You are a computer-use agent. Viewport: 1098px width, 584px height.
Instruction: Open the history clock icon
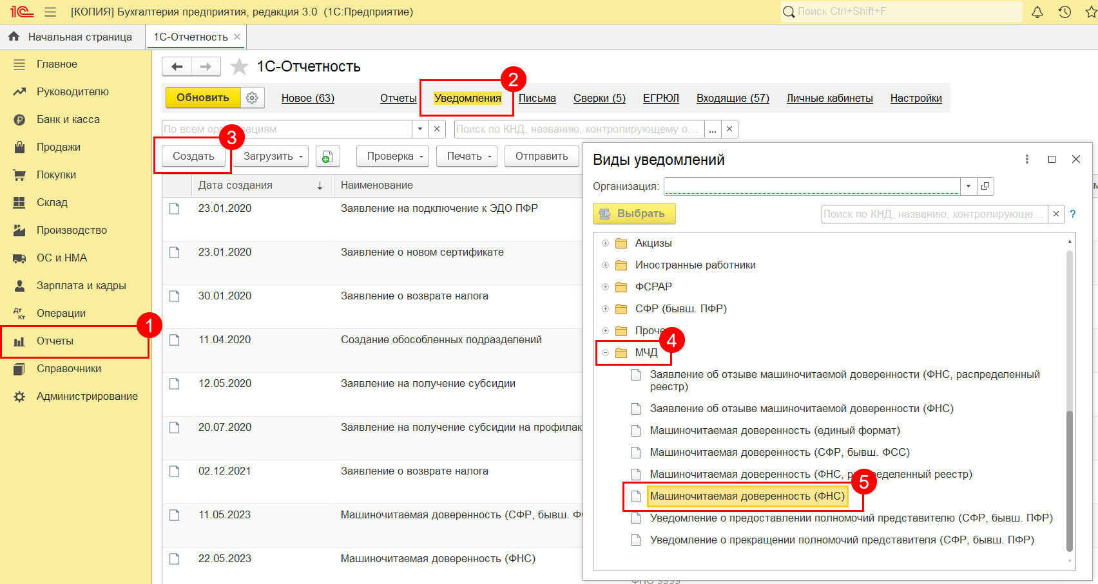[1064, 12]
